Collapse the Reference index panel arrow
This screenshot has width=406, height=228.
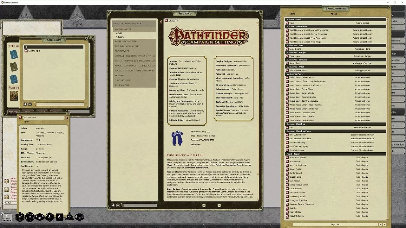[160, 22]
